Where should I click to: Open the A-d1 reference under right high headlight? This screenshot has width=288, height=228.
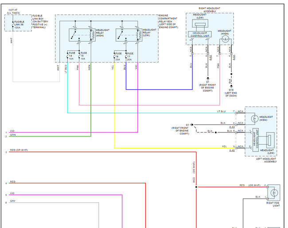pyautogui.click(x=234, y=57)
